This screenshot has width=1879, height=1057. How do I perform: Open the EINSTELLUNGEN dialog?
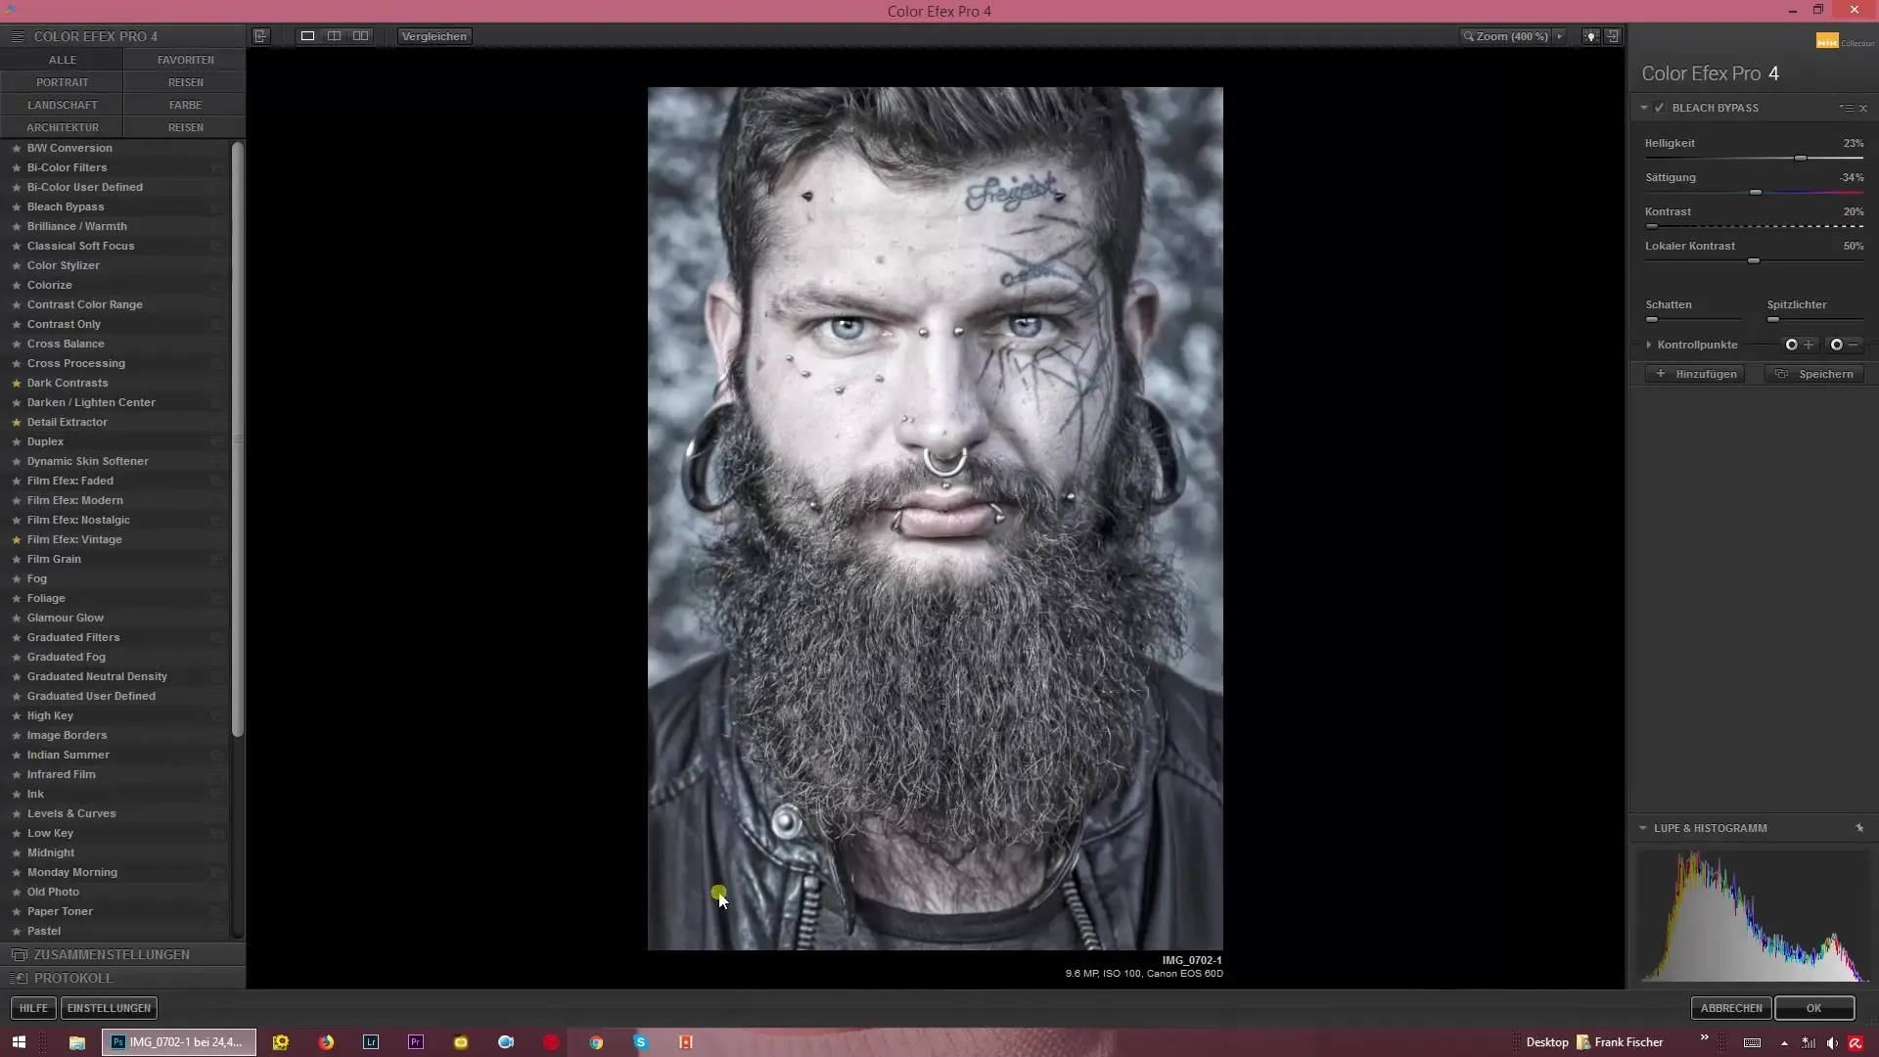pyautogui.click(x=109, y=1008)
